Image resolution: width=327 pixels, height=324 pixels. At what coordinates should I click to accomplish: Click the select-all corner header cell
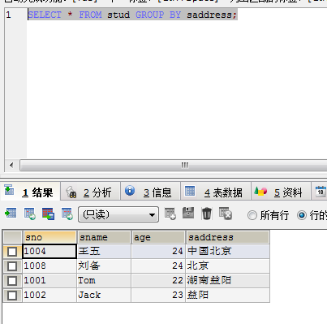point(12,237)
